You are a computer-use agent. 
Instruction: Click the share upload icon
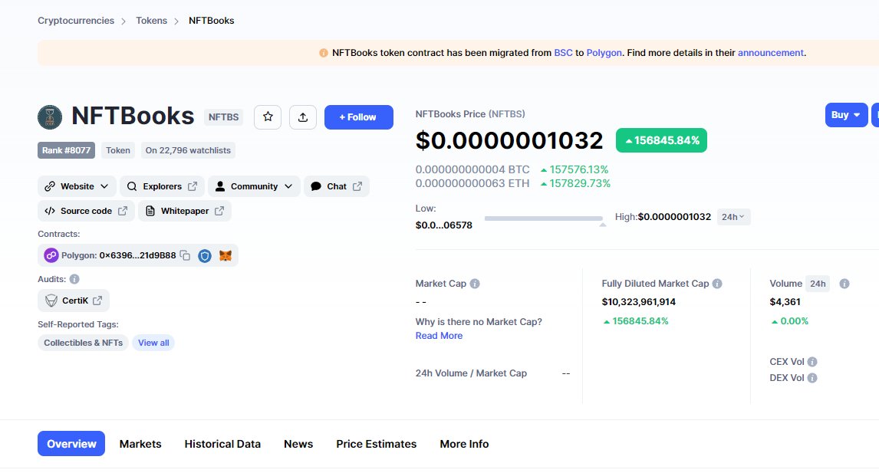303,117
